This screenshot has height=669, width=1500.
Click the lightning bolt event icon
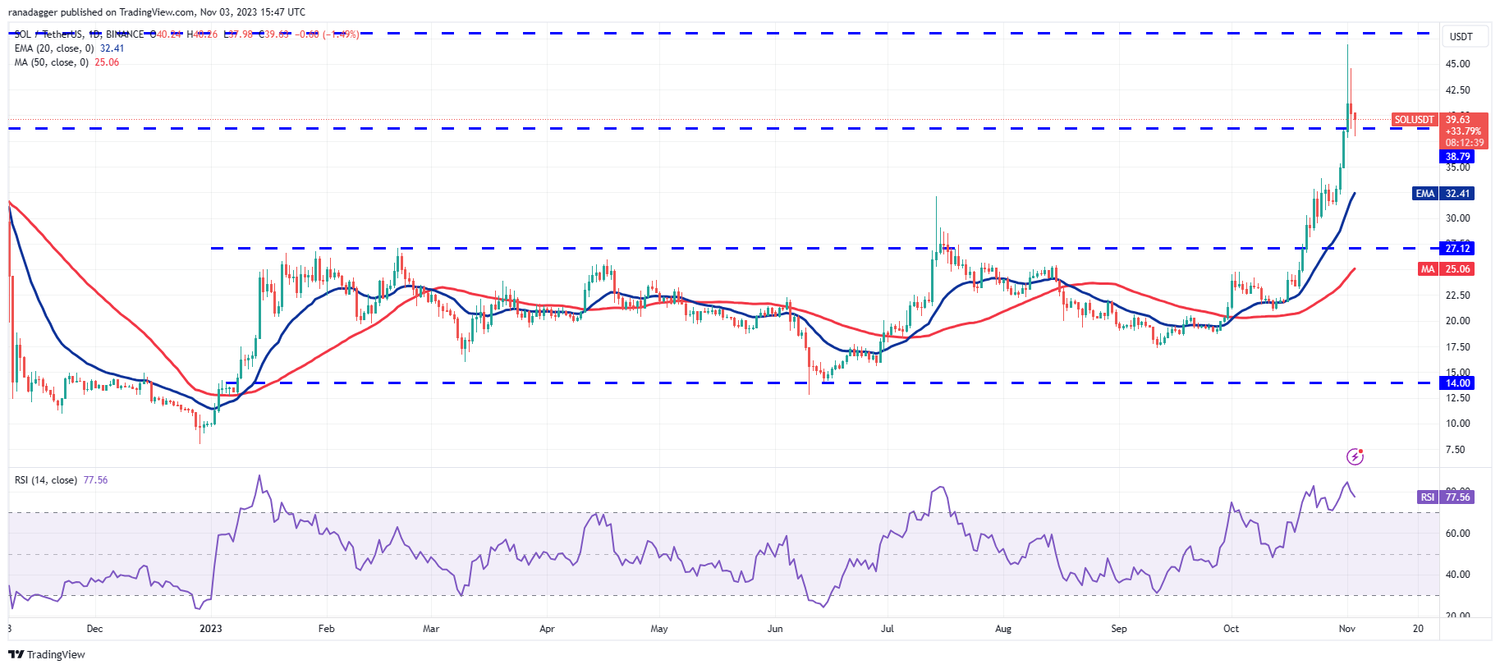1355,456
